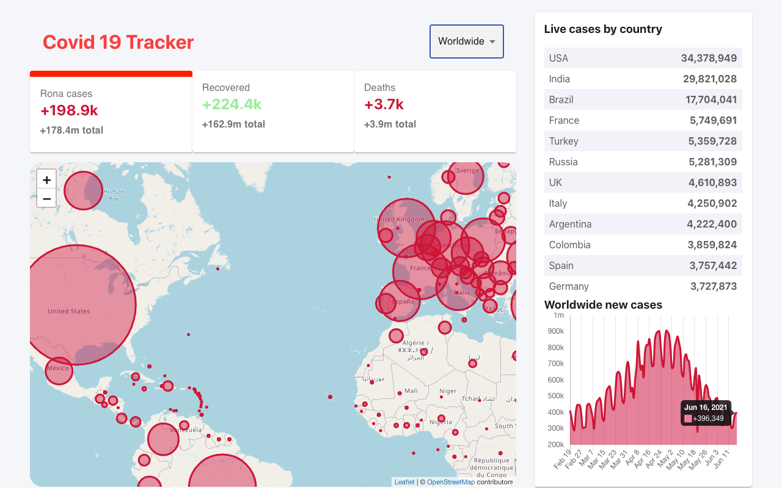Click the Turkey row in live cases

tap(643, 141)
